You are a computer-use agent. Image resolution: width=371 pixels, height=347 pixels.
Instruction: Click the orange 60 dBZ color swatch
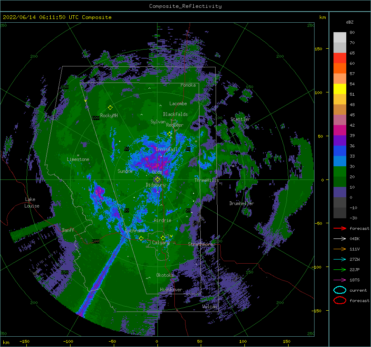click(x=340, y=68)
